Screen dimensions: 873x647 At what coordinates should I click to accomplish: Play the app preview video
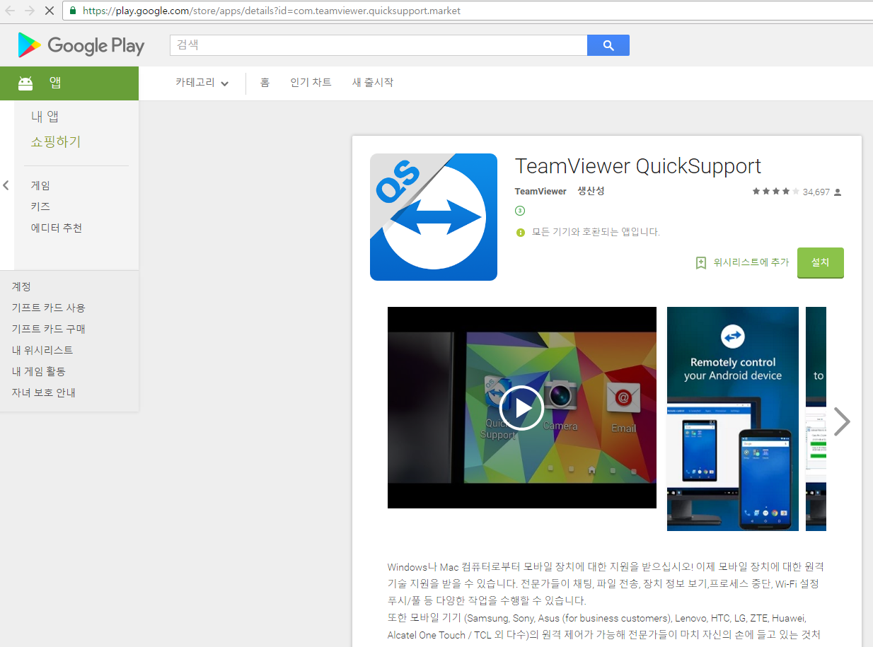pos(521,408)
